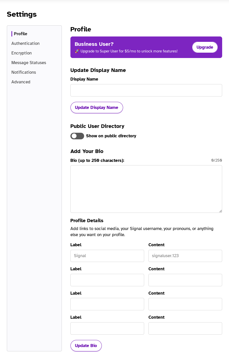Open the Profile settings section
The width and height of the screenshot is (229, 362).
[x=21, y=34]
